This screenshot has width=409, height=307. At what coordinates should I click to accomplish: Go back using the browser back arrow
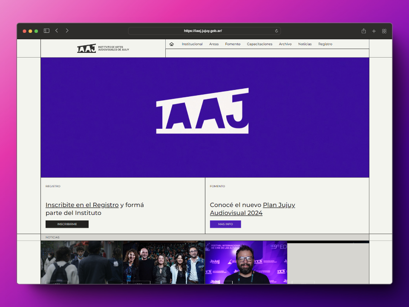point(57,31)
